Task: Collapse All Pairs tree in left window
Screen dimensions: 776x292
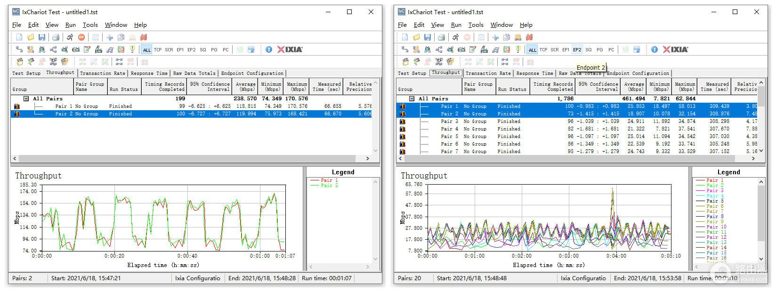Action: click(26, 99)
